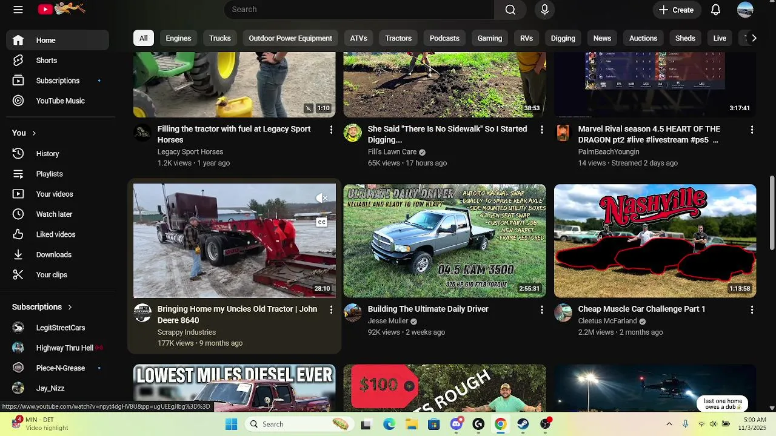Open Highway Thru Hell subscription
The width and height of the screenshot is (776, 436).
[58, 348]
